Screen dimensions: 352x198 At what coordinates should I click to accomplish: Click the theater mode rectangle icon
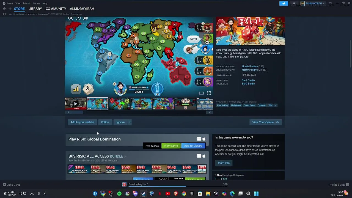click(202, 93)
